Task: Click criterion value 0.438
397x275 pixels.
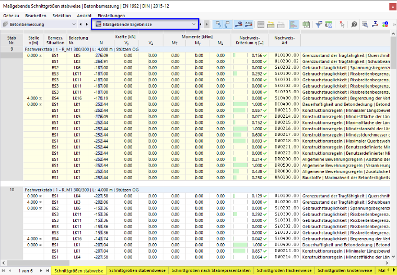Action: [x=256, y=172]
